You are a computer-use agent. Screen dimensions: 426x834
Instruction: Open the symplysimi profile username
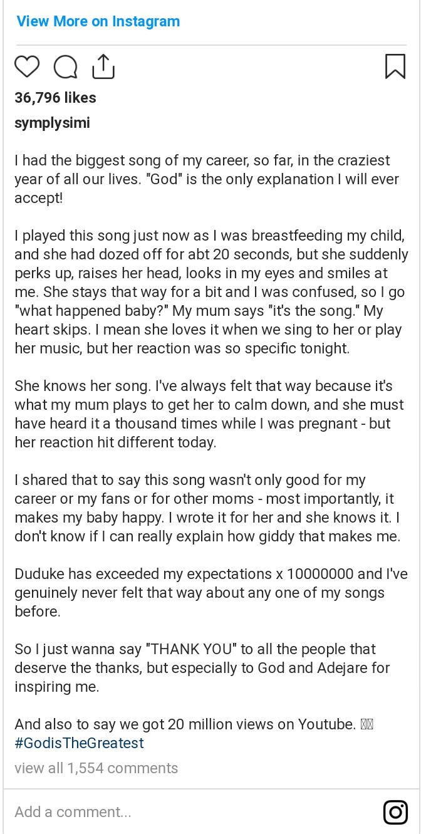pyautogui.click(x=52, y=123)
